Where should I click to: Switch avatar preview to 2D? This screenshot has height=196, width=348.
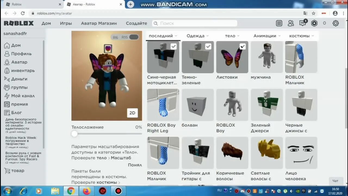pos(132,113)
